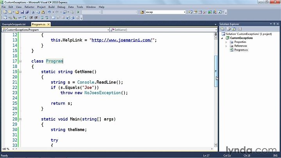Screen dimensions: 281x158
Task: Expand the Properties node in Solution Explorer
Action: pos(226,42)
